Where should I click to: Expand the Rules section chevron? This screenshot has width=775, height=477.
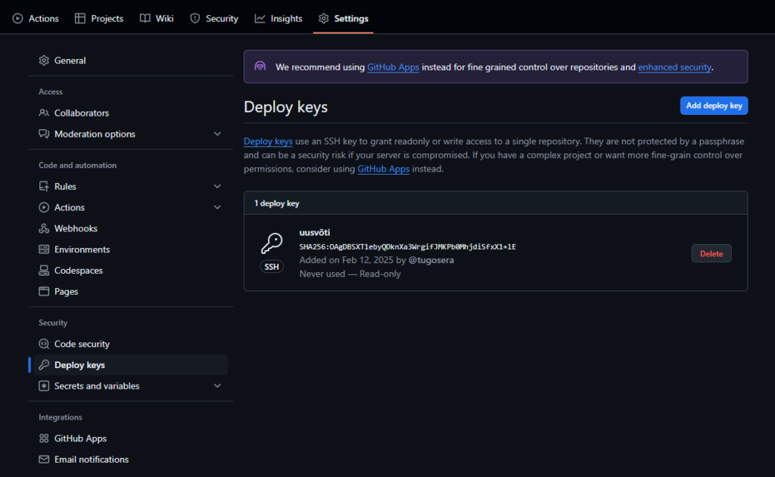pyautogui.click(x=217, y=186)
